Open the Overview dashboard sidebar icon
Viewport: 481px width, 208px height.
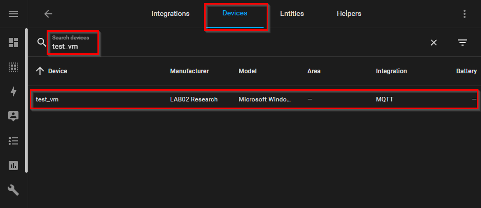pos(13,43)
